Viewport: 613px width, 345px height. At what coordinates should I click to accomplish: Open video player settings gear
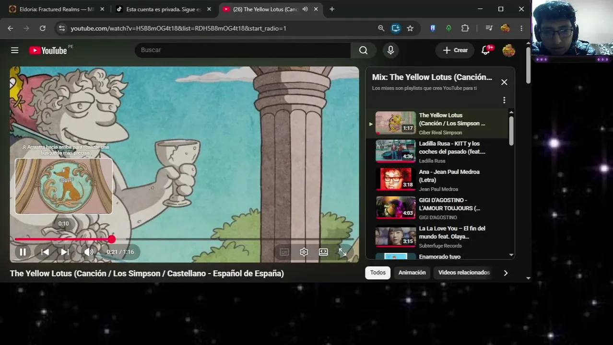tap(304, 252)
